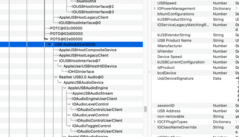Image resolution: width=239 pixels, height=137 pixels.
Task: Collapse IOAudioToggleControl chevron
Action: [70, 126]
